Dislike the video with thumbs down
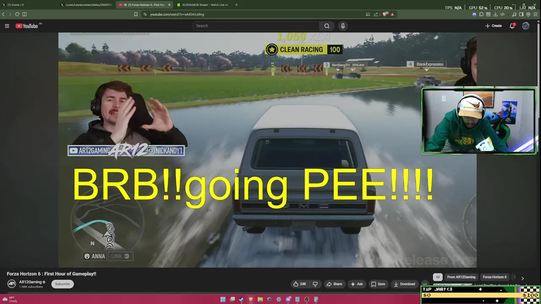The image size is (541, 304). tap(315, 284)
